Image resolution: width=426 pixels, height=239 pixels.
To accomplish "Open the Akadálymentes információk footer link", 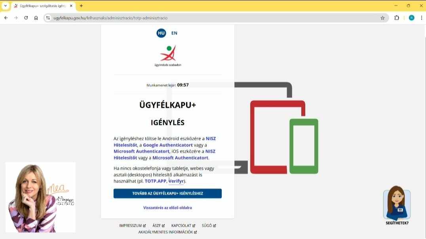I will pos(167,232).
